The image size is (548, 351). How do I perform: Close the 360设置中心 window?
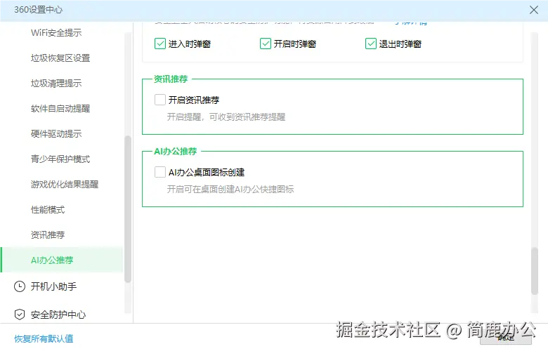[534, 10]
